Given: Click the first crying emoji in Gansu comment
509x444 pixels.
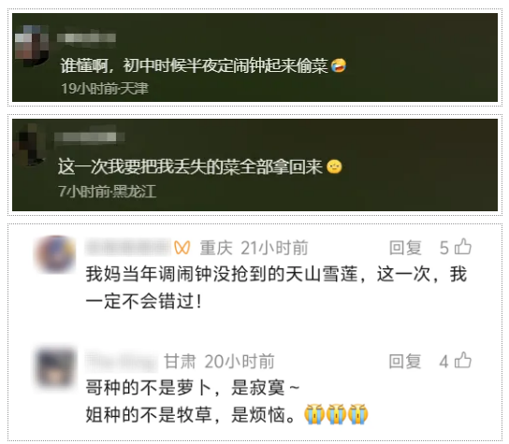Looking at the screenshot, I should [314, 414].
